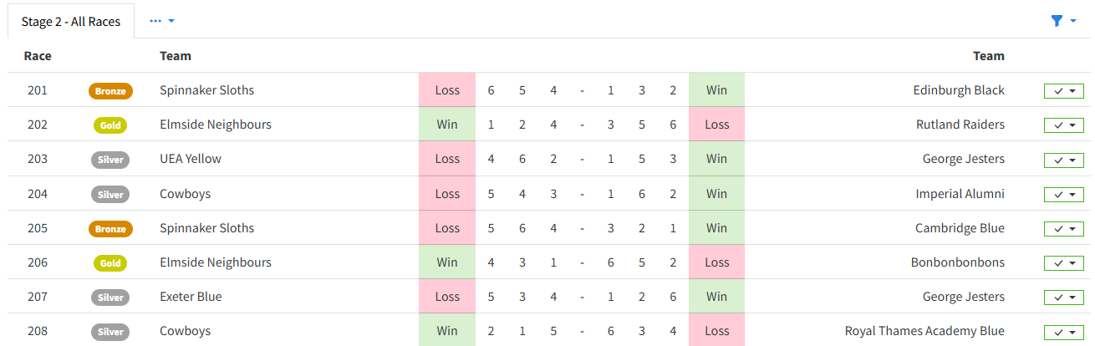This screenshot has height=346, width=1095.
Task: Click the Silver badge on race 208
Action: coord(110,332)
